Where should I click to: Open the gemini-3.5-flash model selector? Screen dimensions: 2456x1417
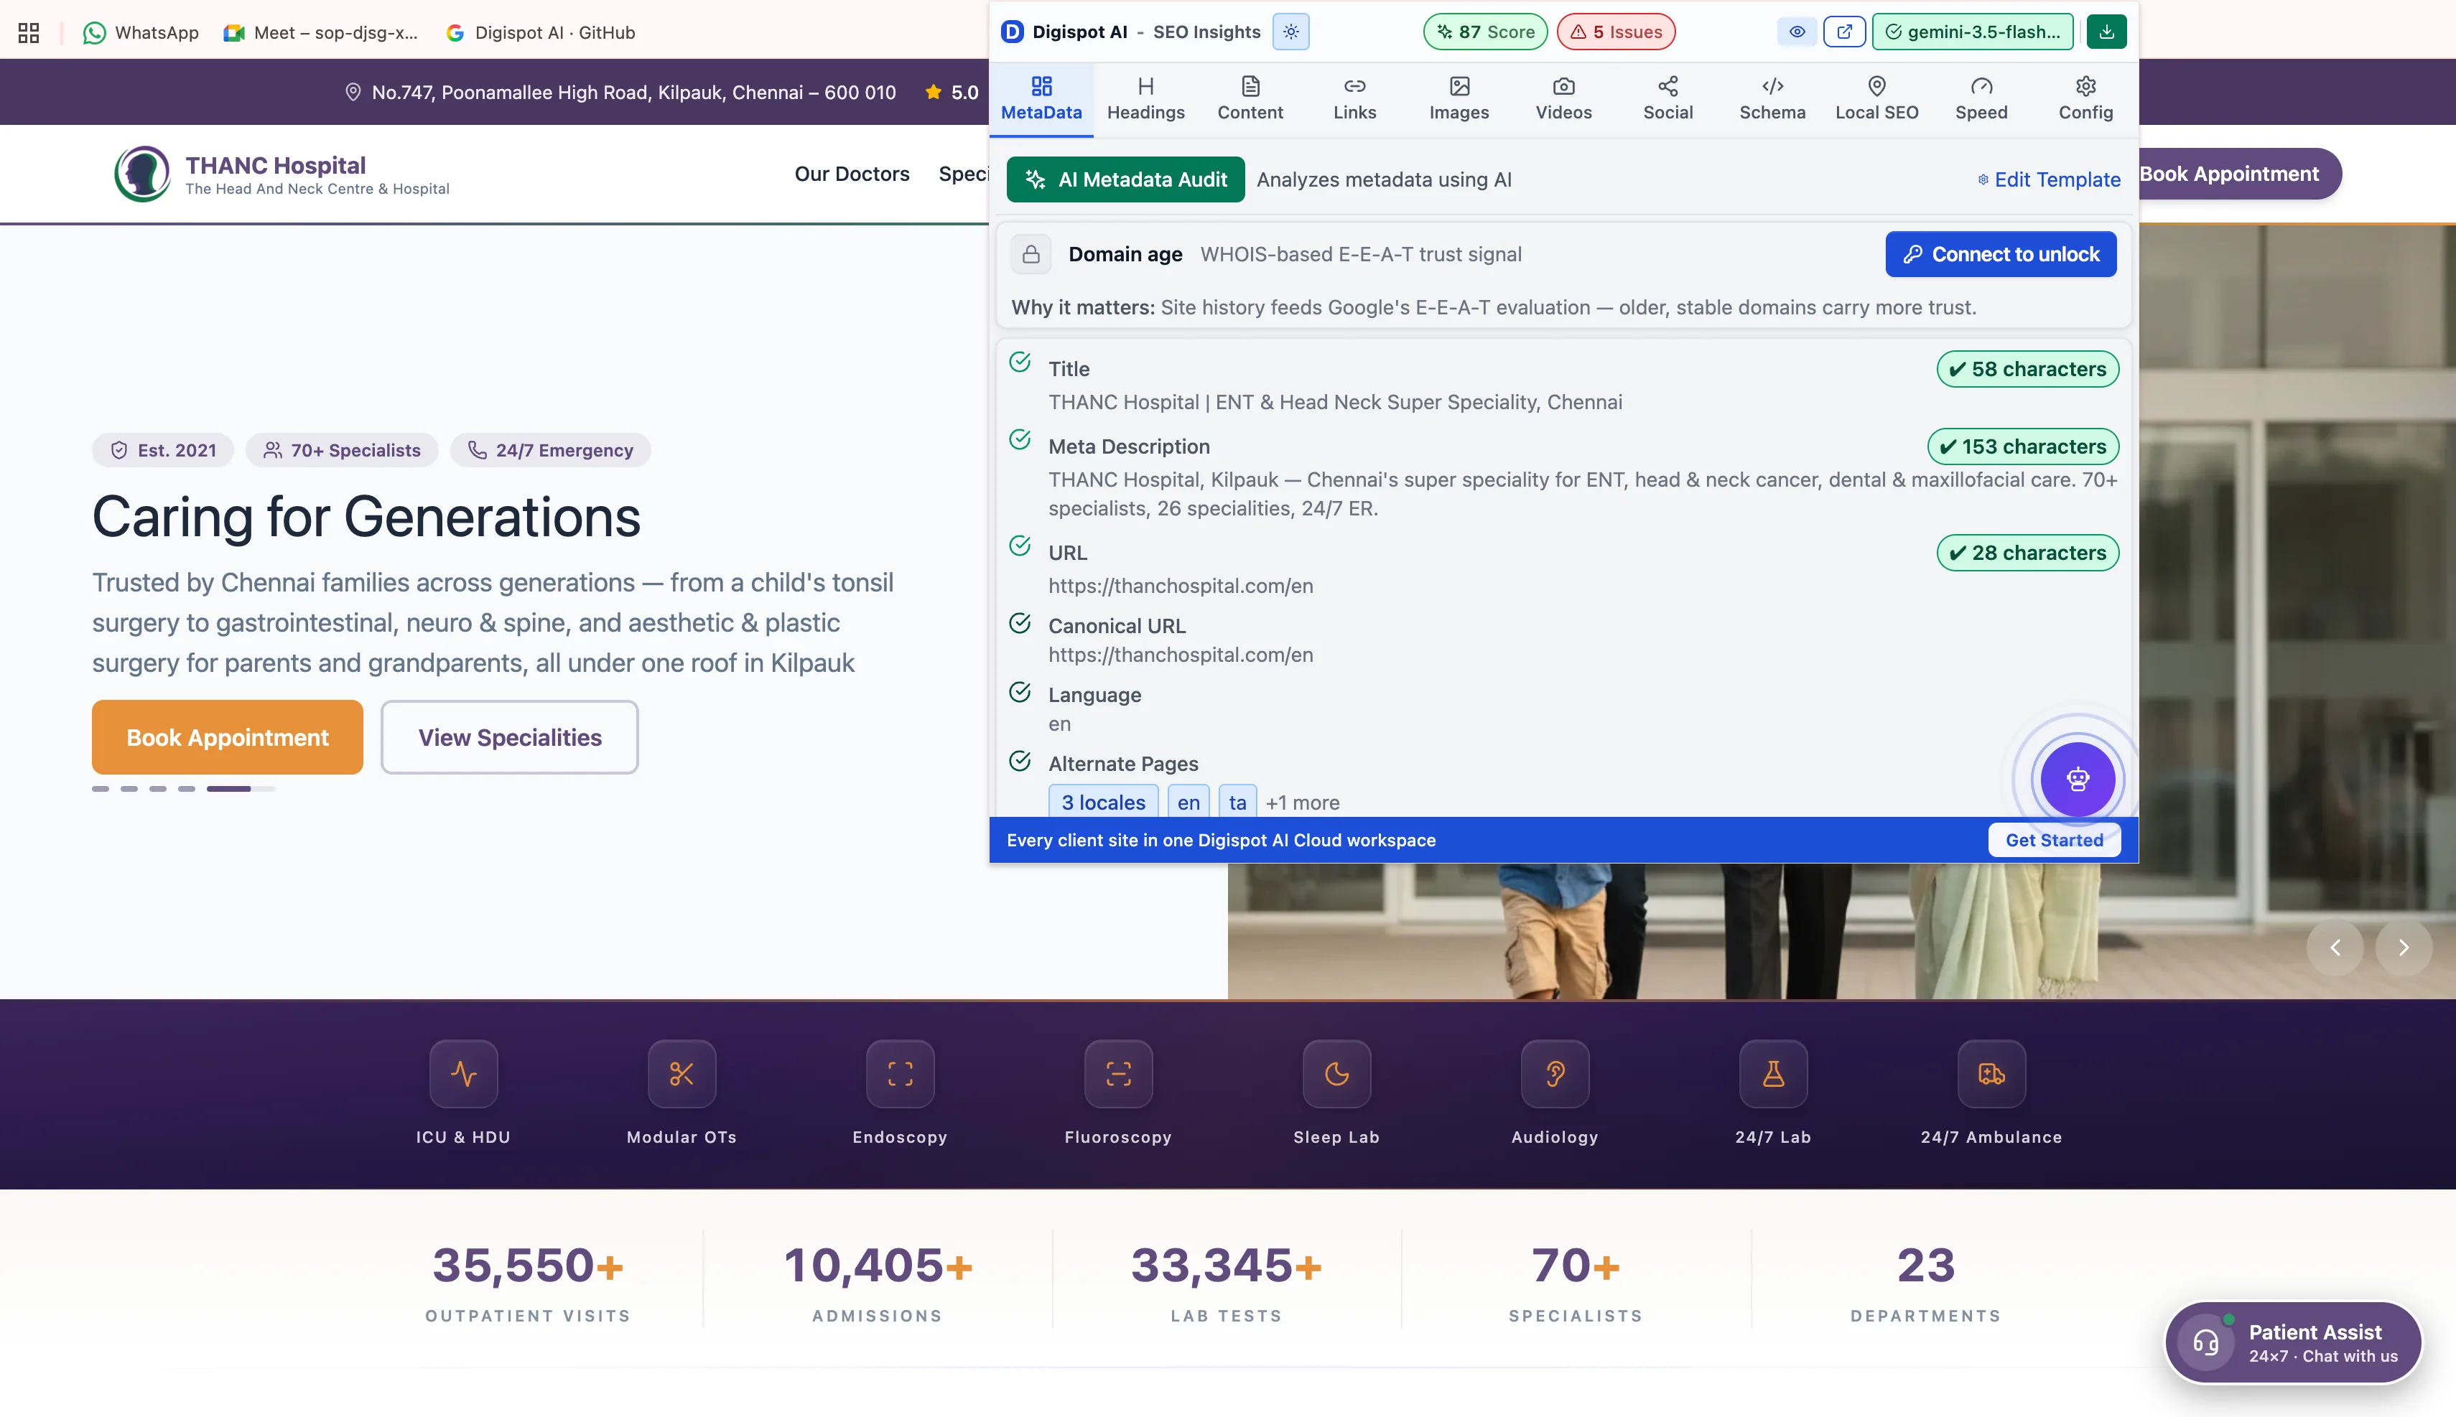1972,31
